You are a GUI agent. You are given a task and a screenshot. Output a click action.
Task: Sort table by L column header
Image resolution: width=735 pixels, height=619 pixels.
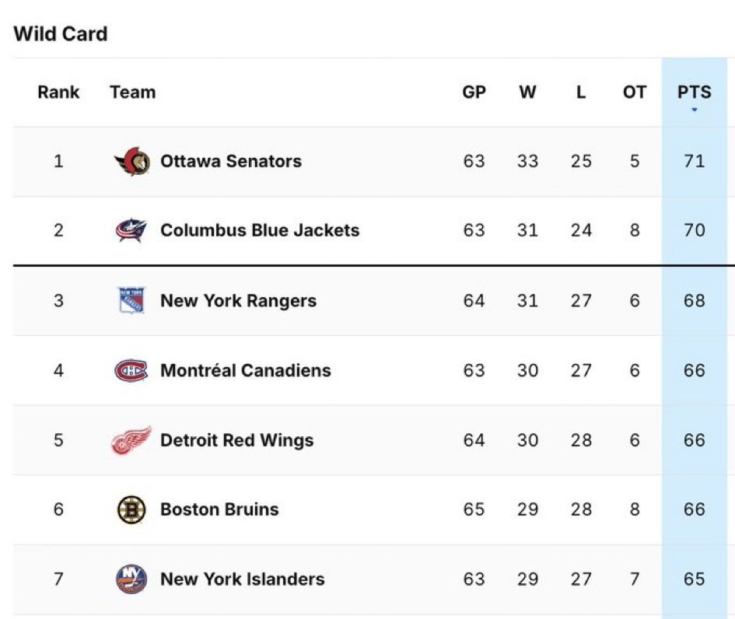[581, 92]
